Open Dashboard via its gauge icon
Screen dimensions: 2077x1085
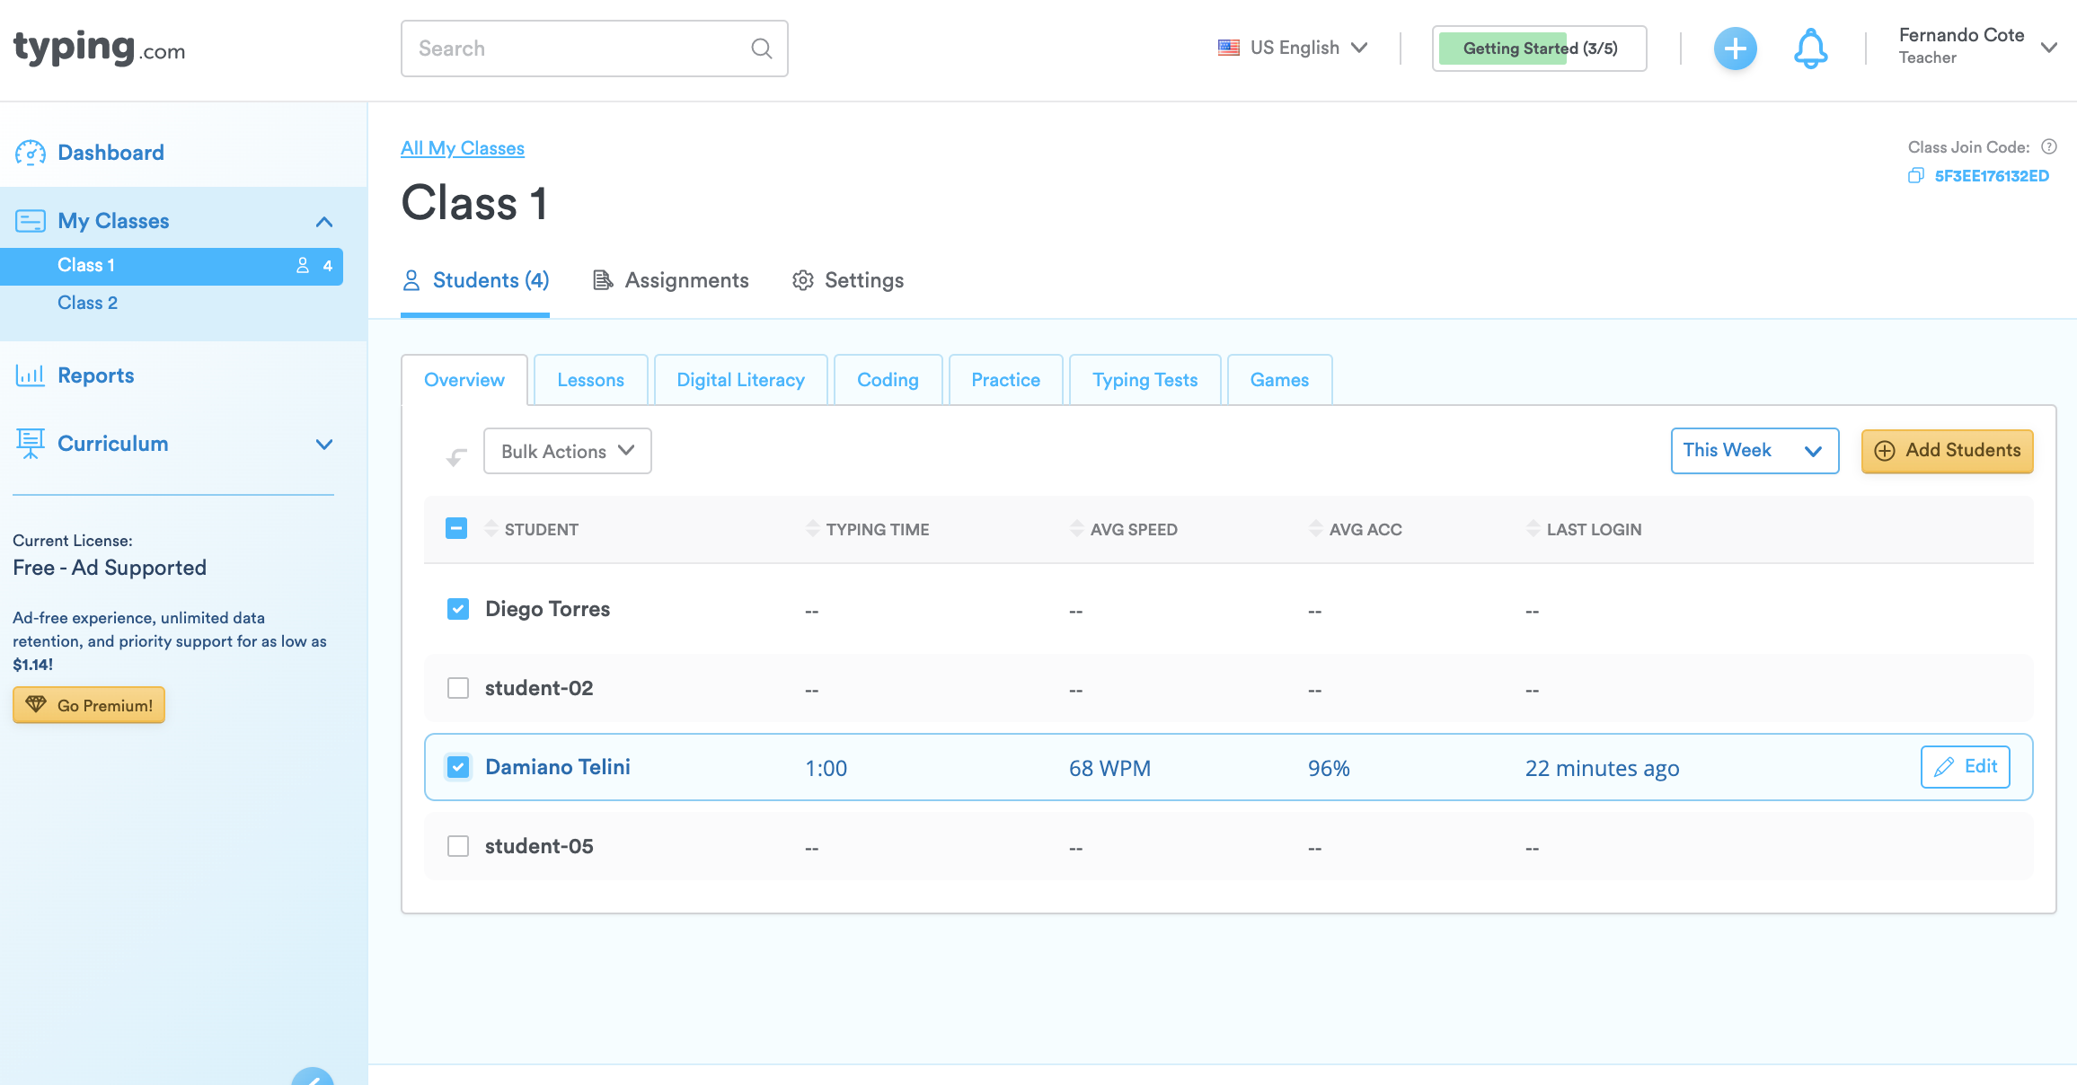click(31, 153)
